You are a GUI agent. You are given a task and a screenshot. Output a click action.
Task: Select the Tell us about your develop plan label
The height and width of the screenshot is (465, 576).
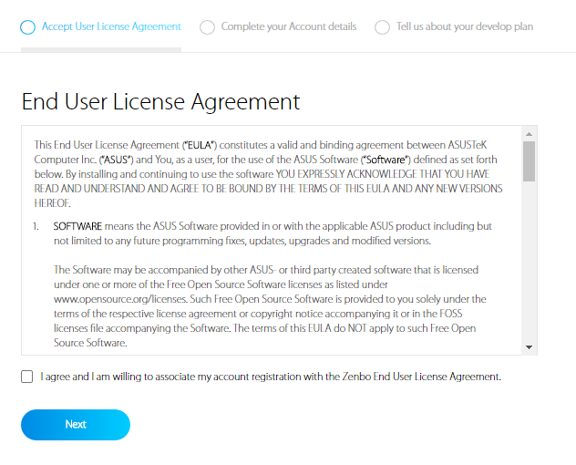(x=465, y=26)
